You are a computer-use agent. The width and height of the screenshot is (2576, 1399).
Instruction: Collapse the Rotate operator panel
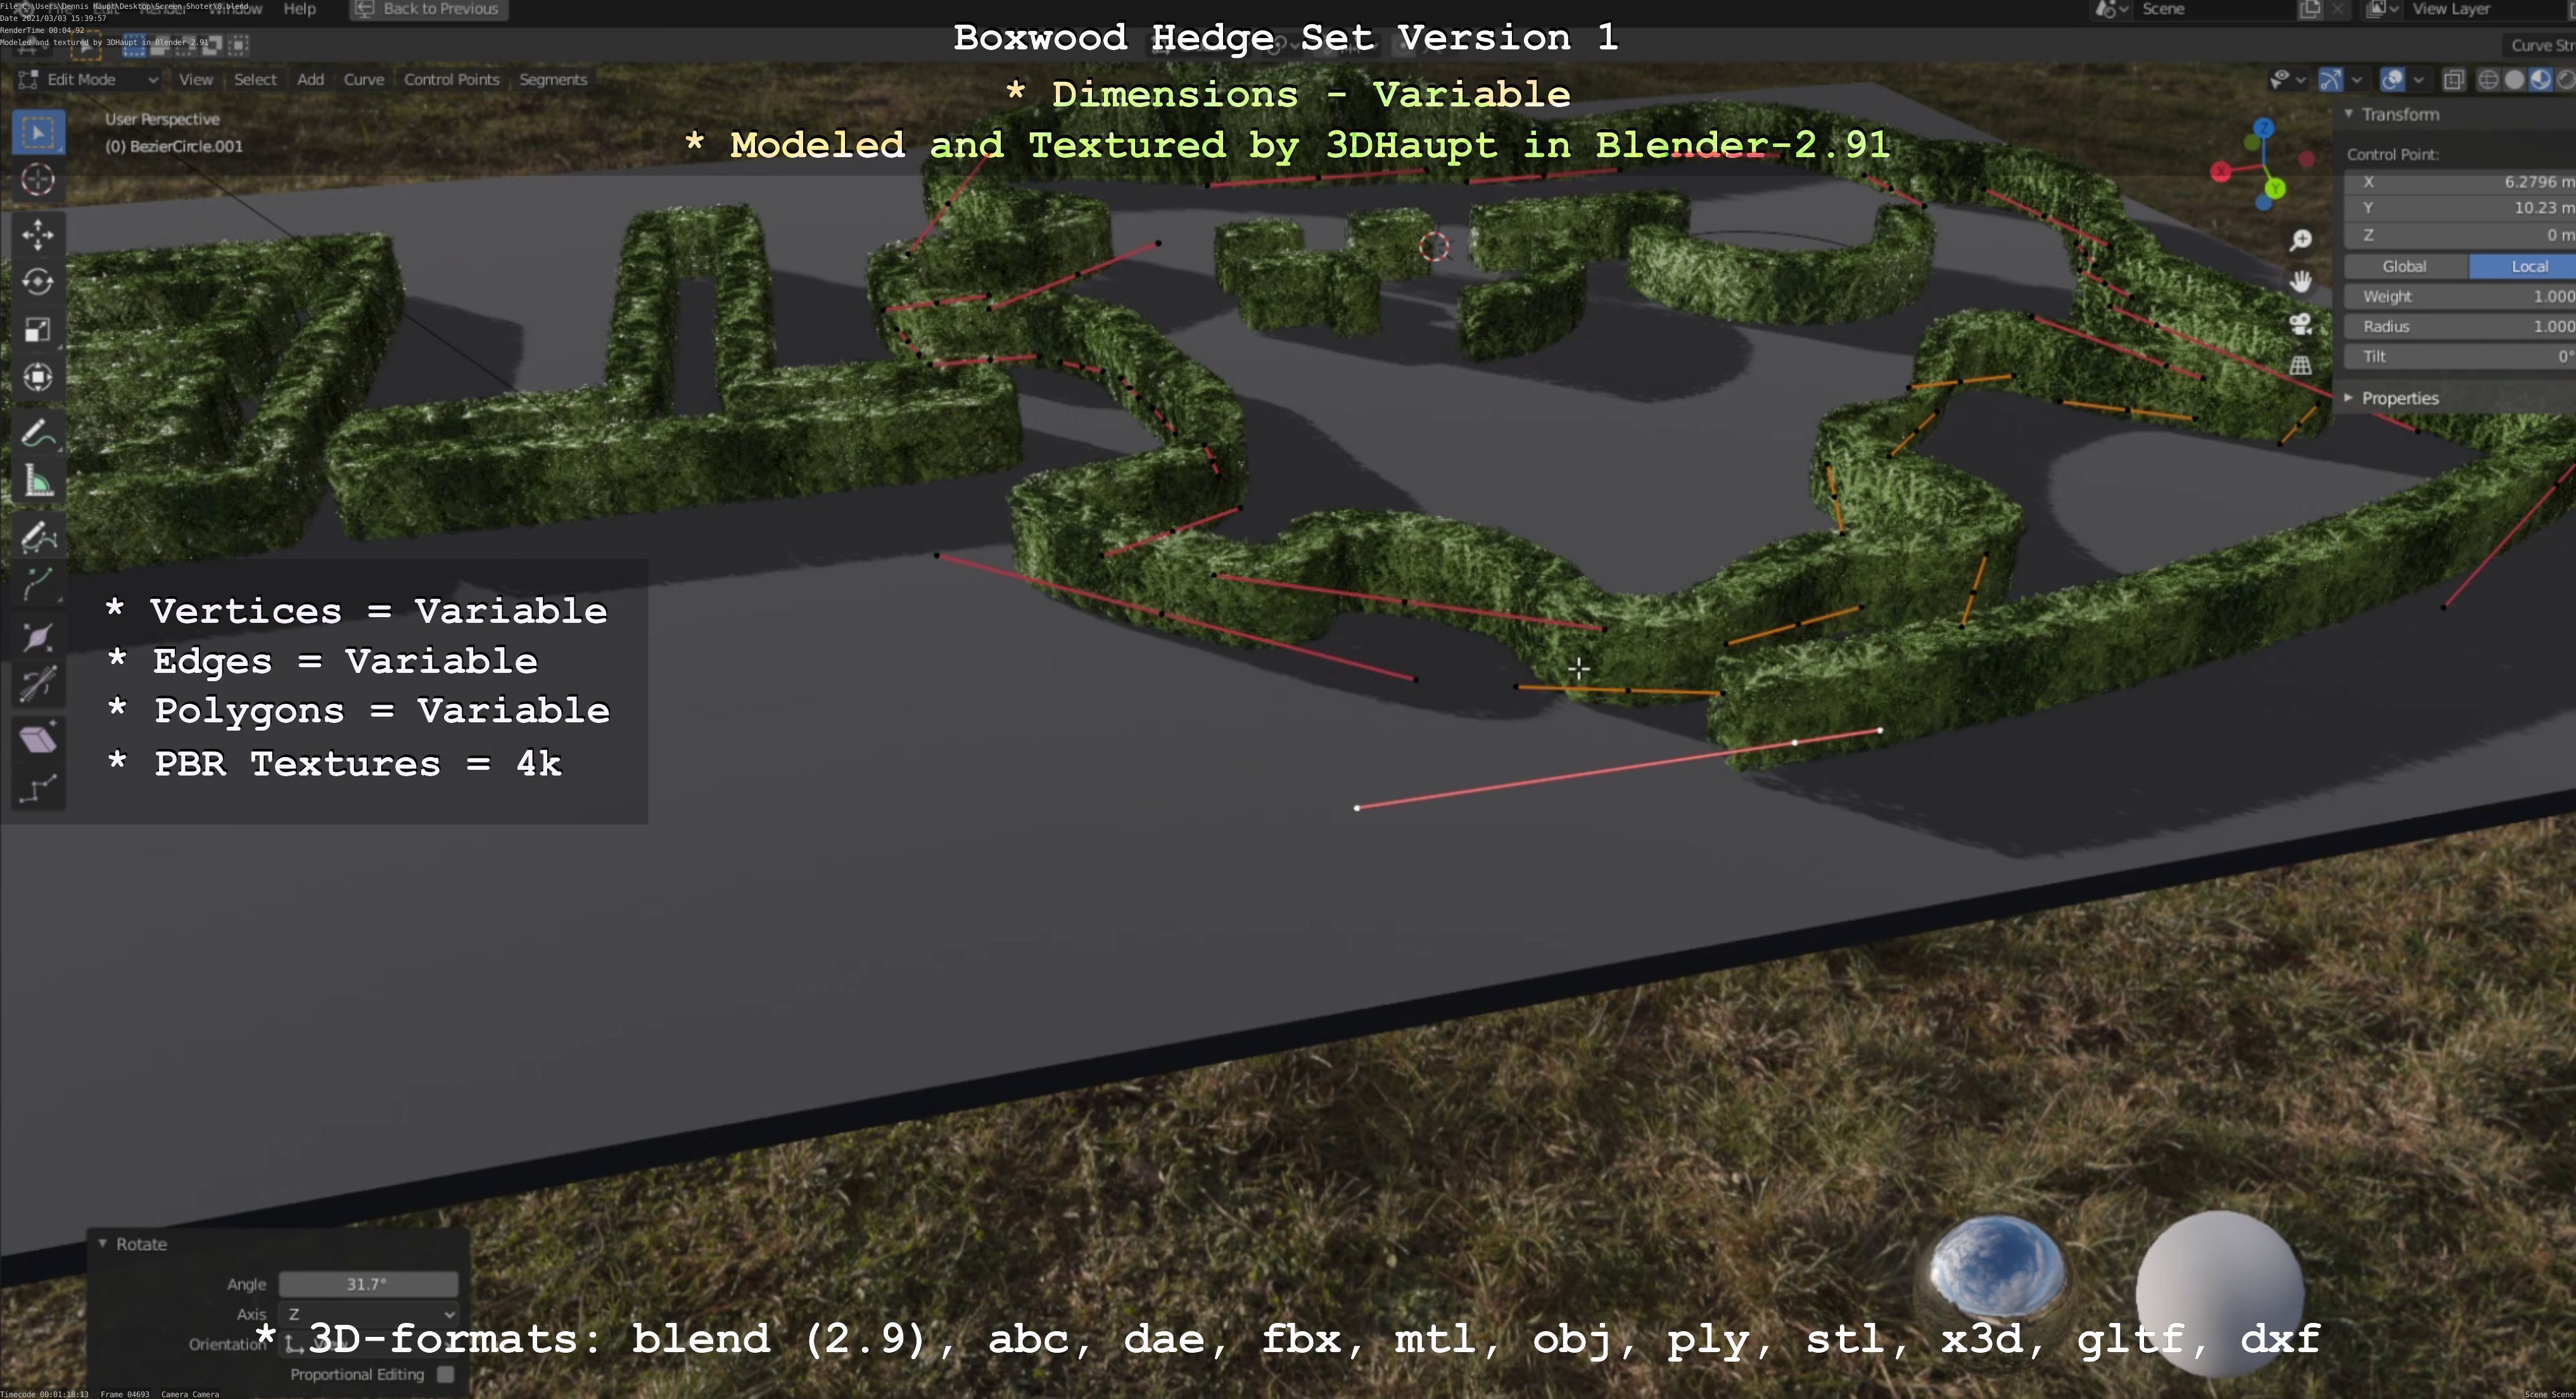[102, 1244]
